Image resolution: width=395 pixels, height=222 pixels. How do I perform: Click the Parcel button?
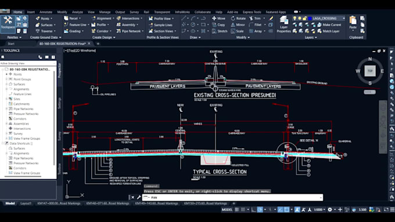pos(72,19)
